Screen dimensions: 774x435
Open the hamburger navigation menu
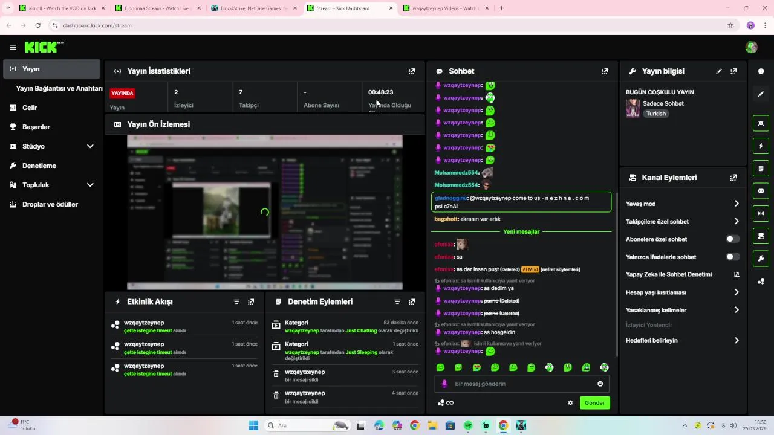pos(13,47)
